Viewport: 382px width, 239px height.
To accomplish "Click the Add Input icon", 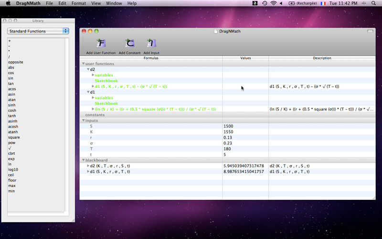I will click(x=151, y=43).
